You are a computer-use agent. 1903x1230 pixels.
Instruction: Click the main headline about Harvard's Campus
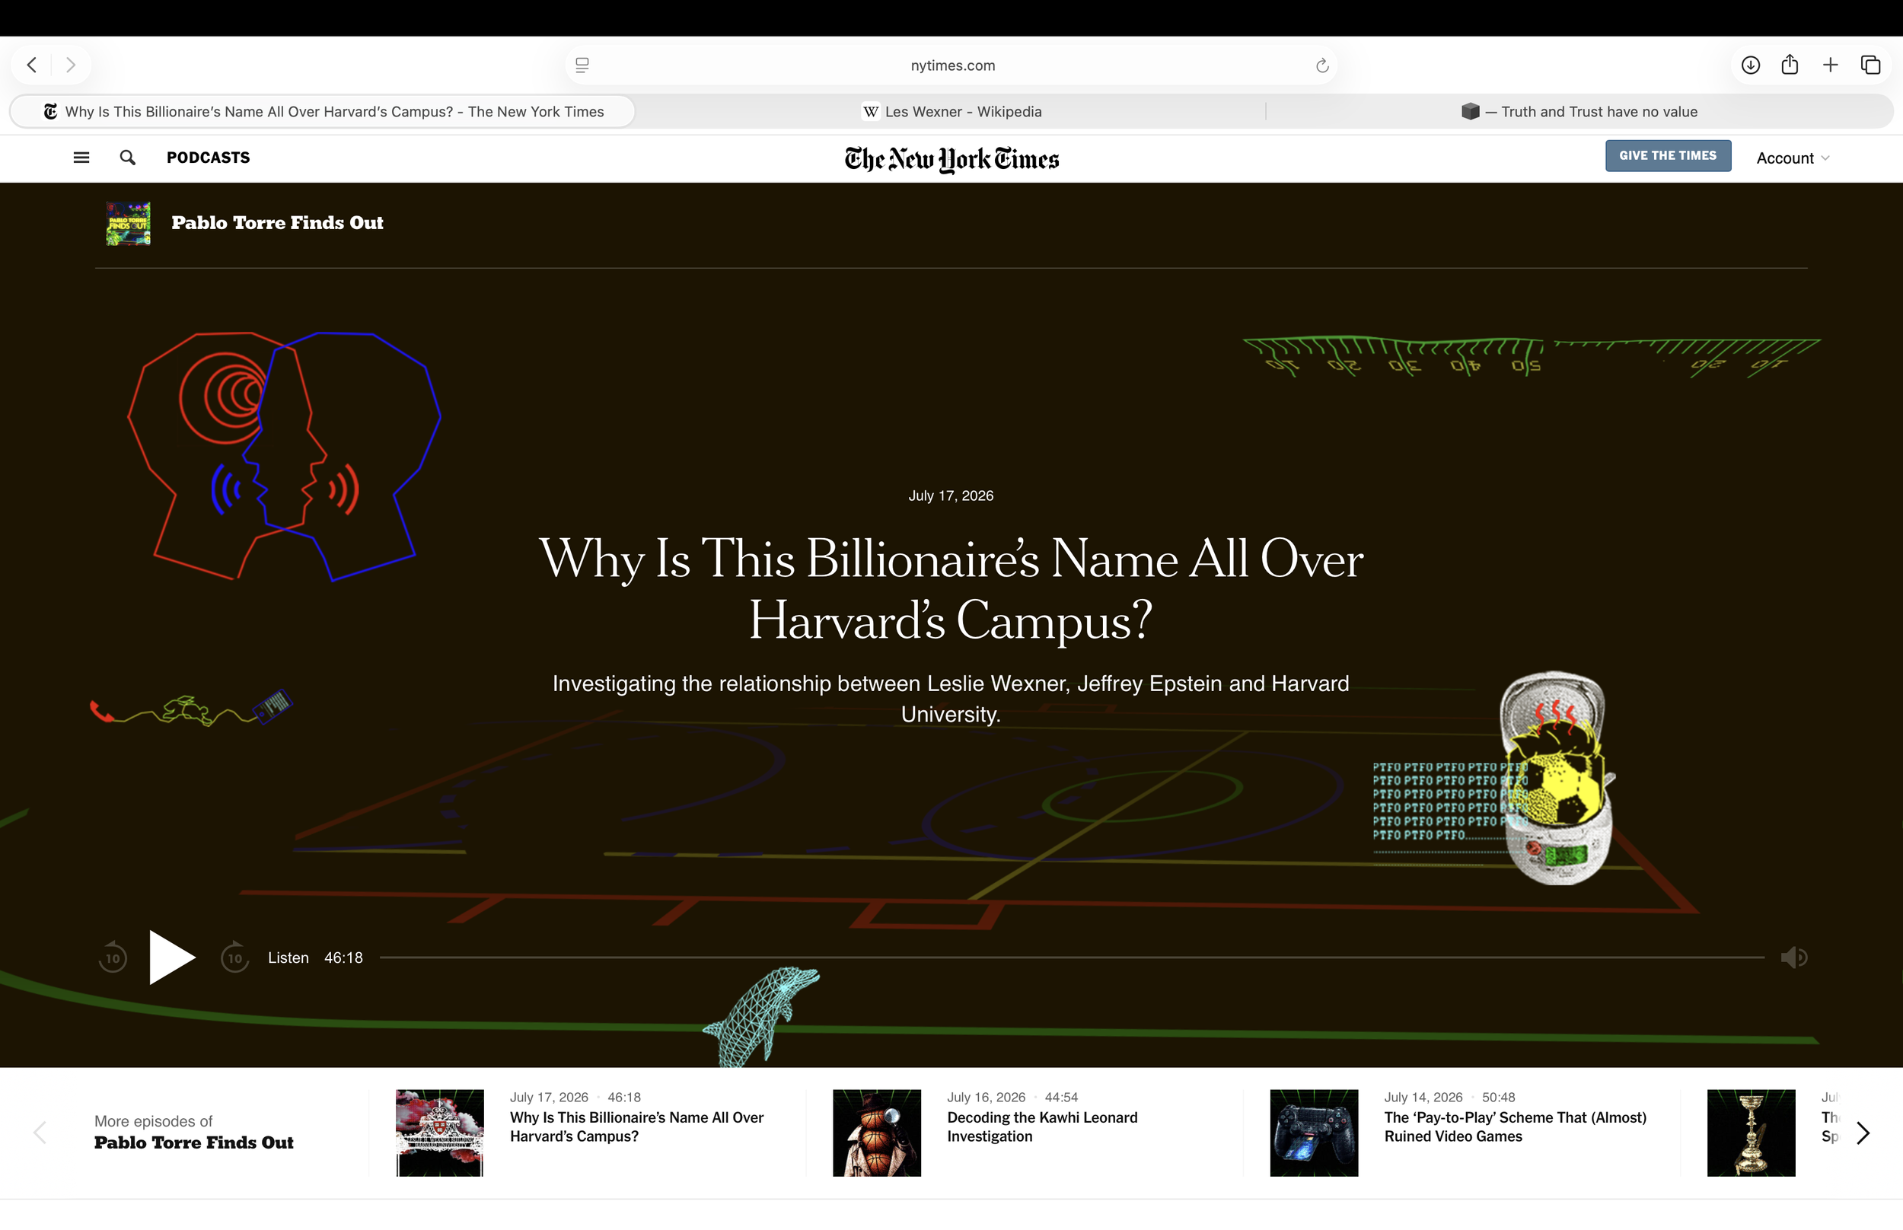point(951,589)
